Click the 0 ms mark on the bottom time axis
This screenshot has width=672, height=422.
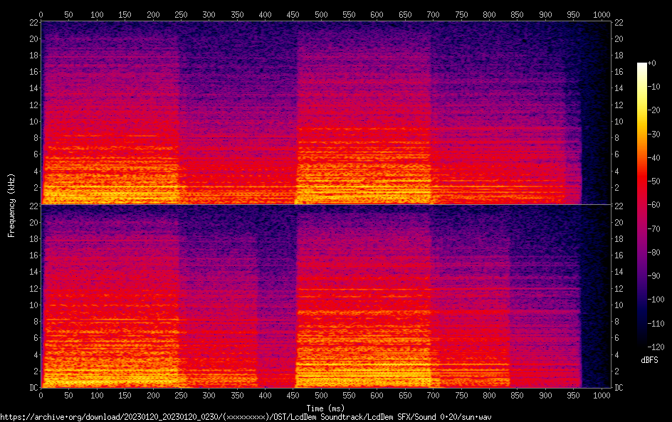pos(41,396)
